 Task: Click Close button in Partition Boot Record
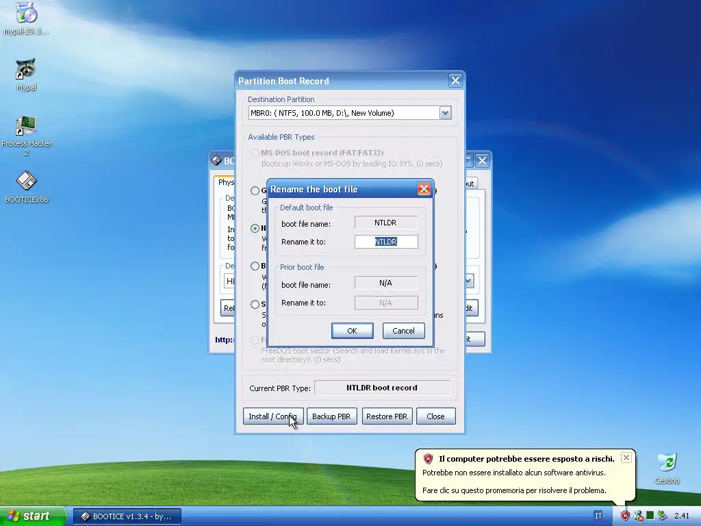(435, 416)
